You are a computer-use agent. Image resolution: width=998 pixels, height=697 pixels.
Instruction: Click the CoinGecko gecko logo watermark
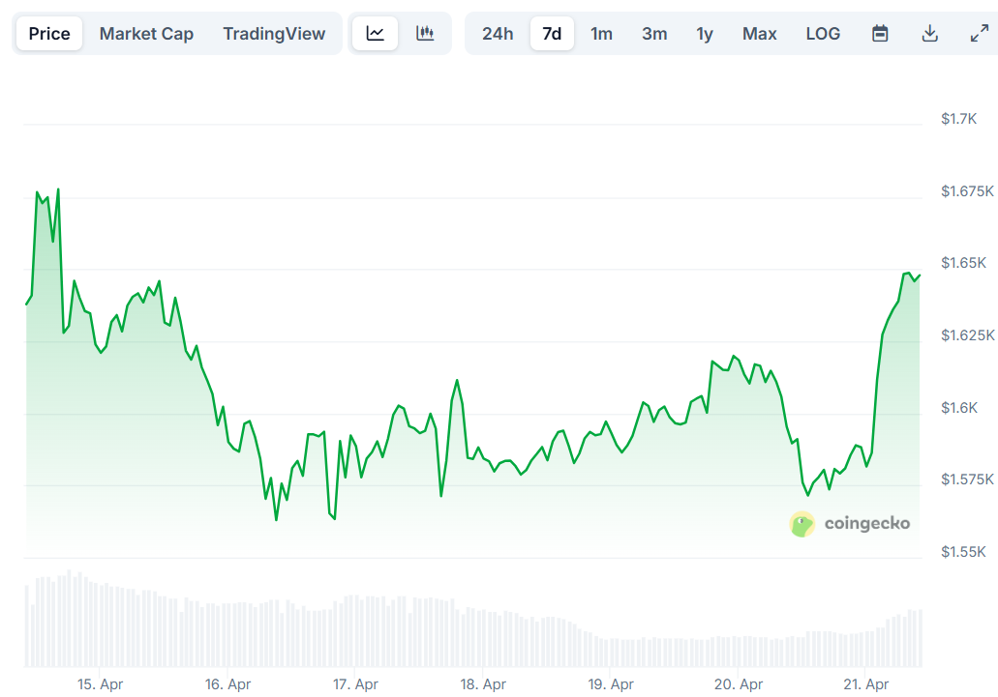pyautogui.click(x=801, y=524)
